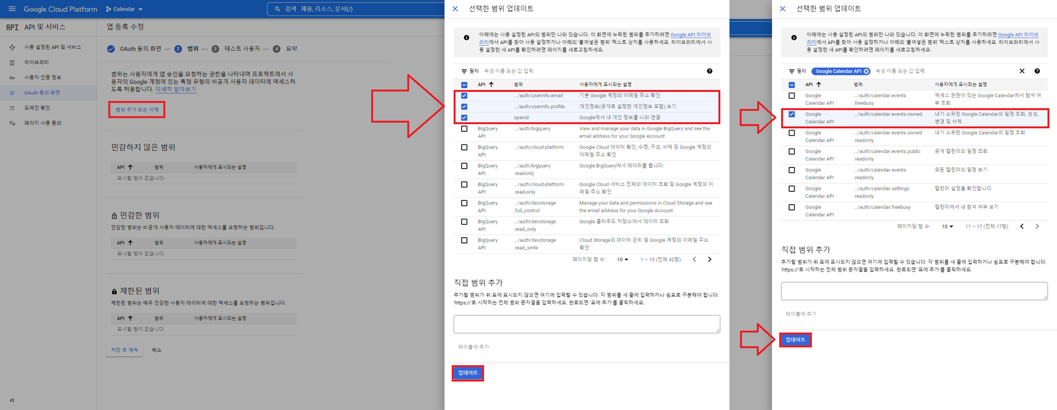Screen dimensions: 1057x410
Task: Click 범위 추가 또는 삭제 button
Action: (137, 109)
